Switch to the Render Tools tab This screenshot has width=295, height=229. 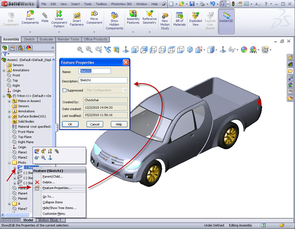click(x=68, y=39)
